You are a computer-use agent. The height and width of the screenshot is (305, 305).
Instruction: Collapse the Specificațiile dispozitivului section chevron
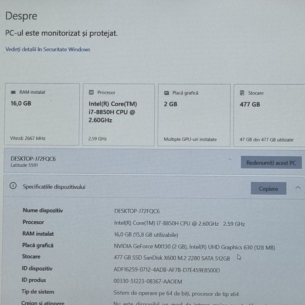[x=298, y=188]
